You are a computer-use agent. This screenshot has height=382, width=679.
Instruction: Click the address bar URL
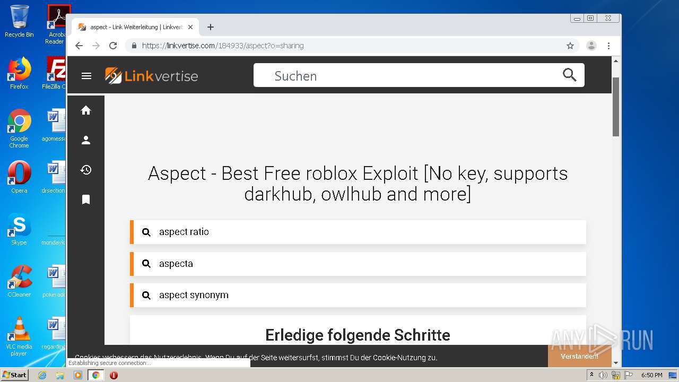[x=223, y=46]
